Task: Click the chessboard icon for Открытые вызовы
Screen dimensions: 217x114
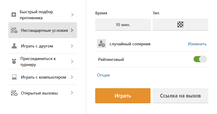Action: 14,93
